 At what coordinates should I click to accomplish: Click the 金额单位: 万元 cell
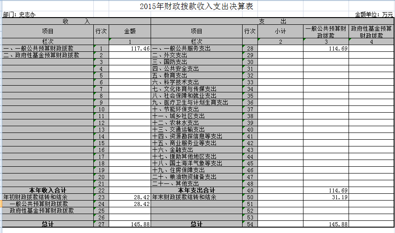tap(374, 14)
